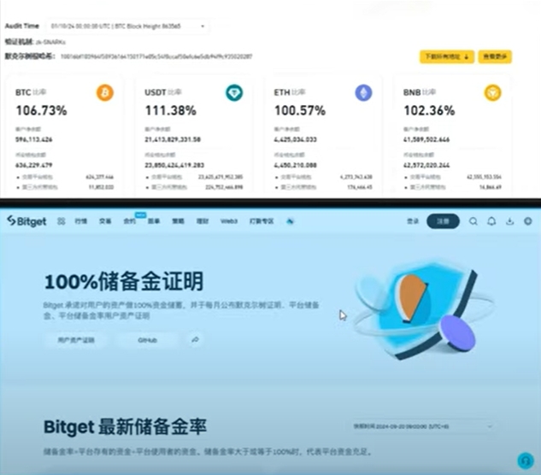Open the 交易 (Trade) menu item
The width and height of the screenshot is (541, 475).
105,221
